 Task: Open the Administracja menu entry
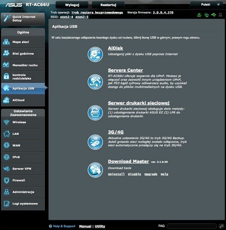coord(23,192)
